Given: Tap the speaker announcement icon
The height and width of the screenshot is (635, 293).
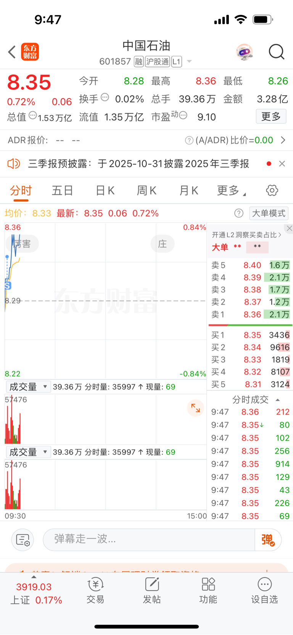Looking at the screenshot, I should 14,164.
